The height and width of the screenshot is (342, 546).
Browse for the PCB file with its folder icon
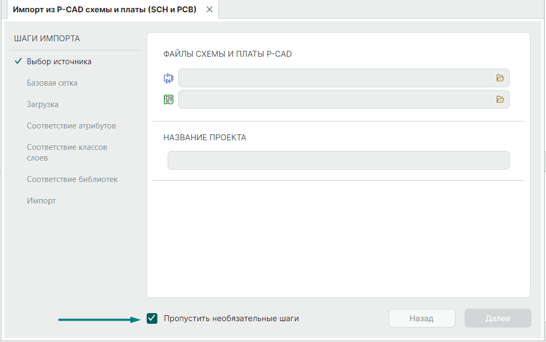pos(500,100)
